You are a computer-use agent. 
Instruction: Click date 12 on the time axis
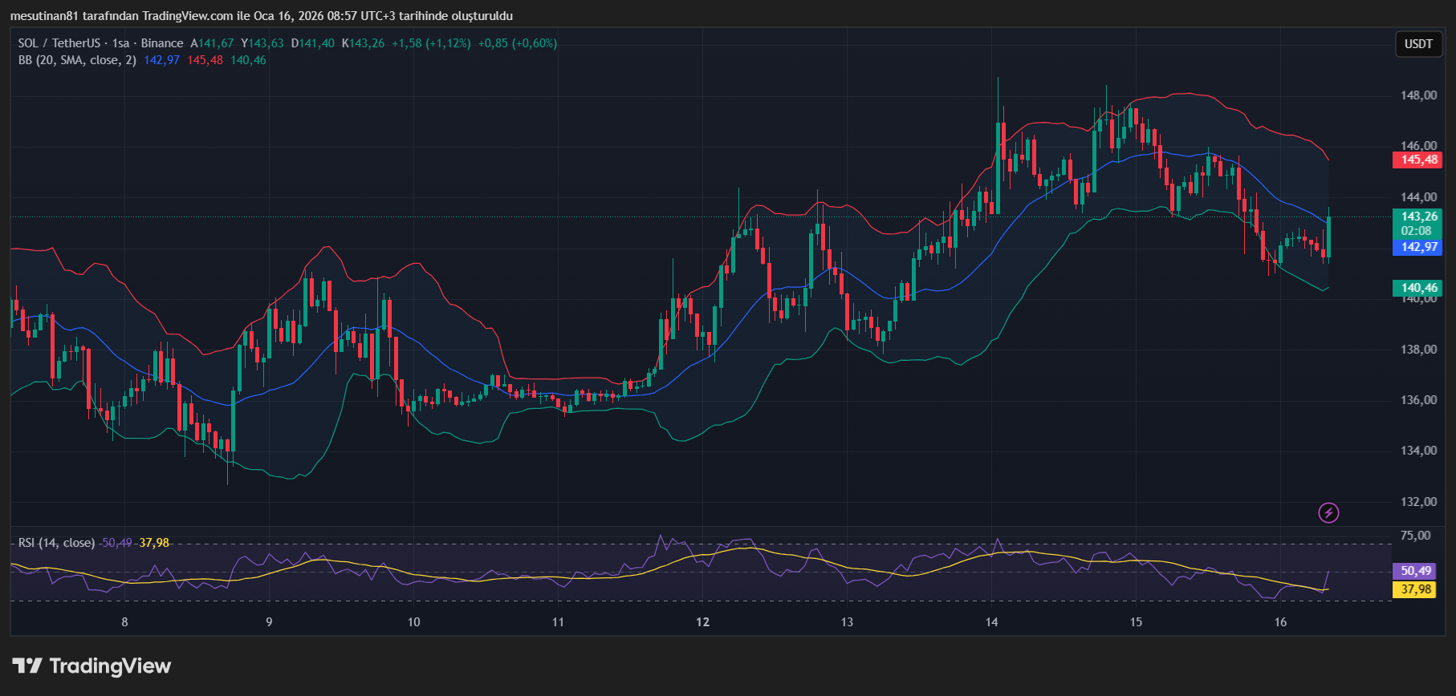click(x=702, y=622)
